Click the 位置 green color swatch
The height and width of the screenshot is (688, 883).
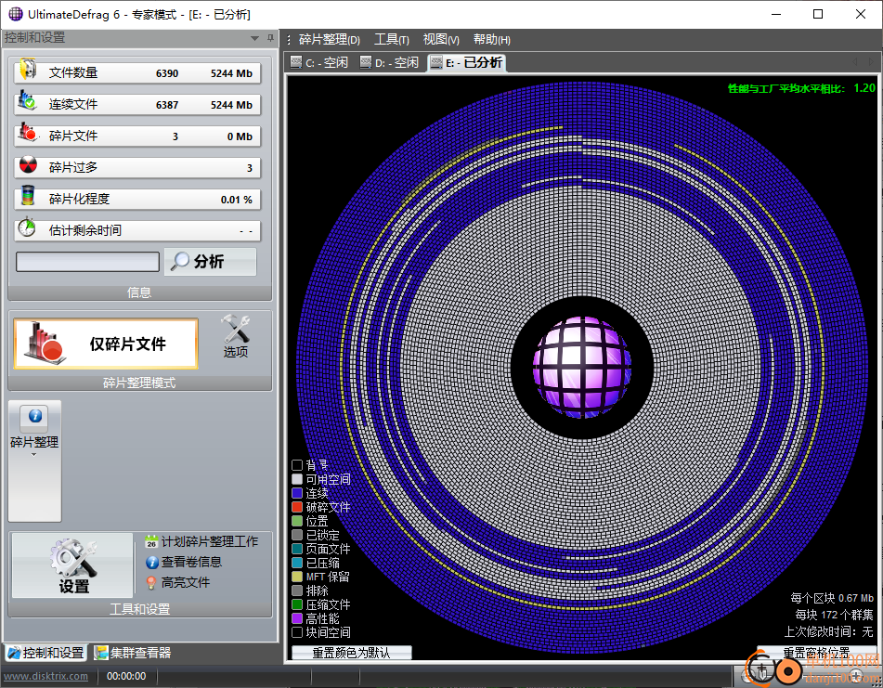click(x=297, y=521)
